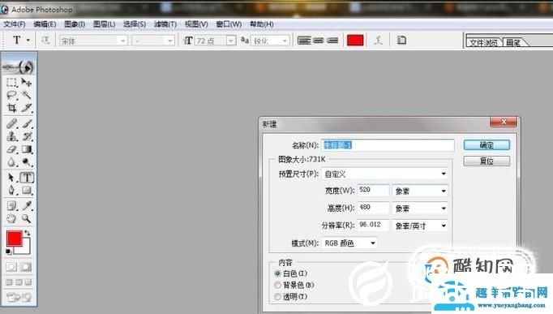This screenshot has width=553, height=314.
Task: Set center text alignment
Action: tap(318, 41)
